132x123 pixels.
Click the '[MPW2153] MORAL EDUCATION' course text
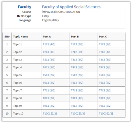click(x=61, y=12)
